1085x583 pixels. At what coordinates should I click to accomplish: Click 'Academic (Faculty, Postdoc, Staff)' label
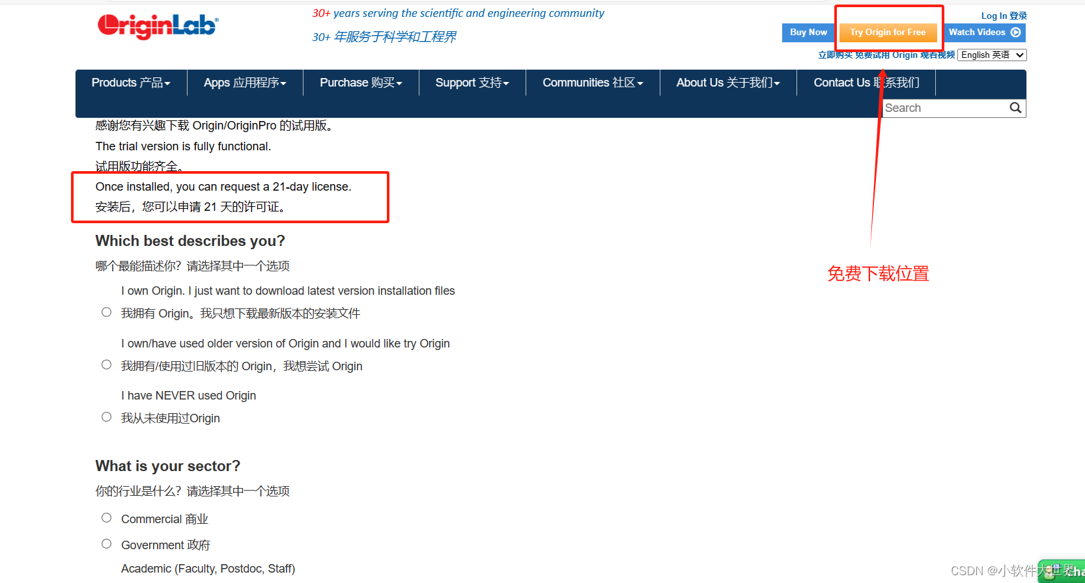(208, 569)
